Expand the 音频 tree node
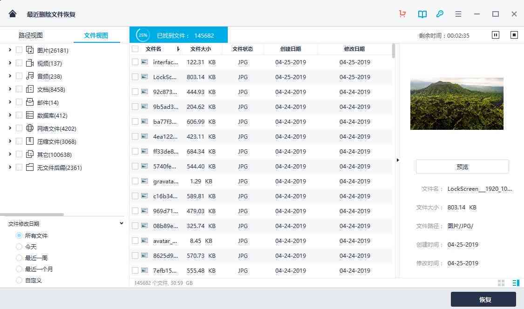 10,76
